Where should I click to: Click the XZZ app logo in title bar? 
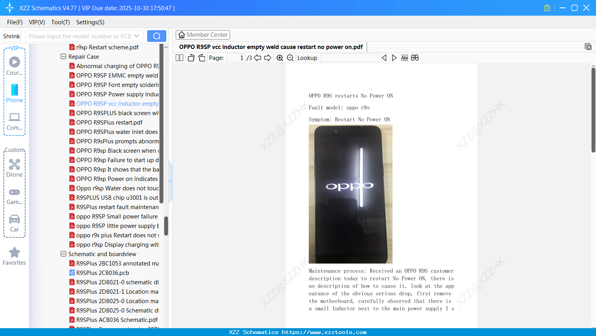pyautogui.click(x=10, y=8)
